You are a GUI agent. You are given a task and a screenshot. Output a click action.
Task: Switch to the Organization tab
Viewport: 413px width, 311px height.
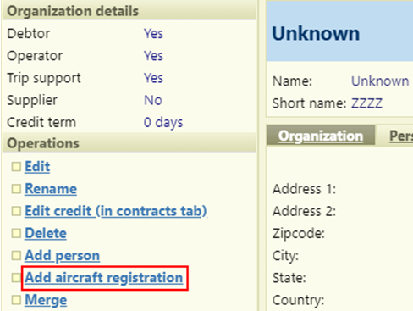tap(321, 136)
